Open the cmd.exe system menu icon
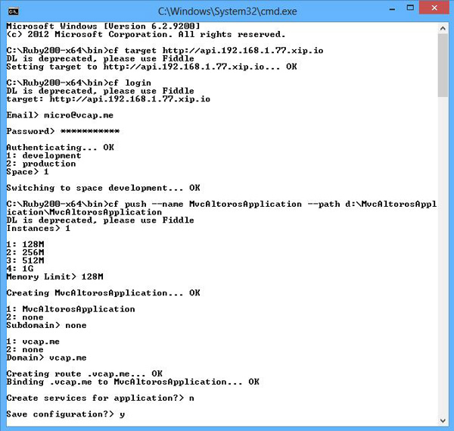 (14, 11)
